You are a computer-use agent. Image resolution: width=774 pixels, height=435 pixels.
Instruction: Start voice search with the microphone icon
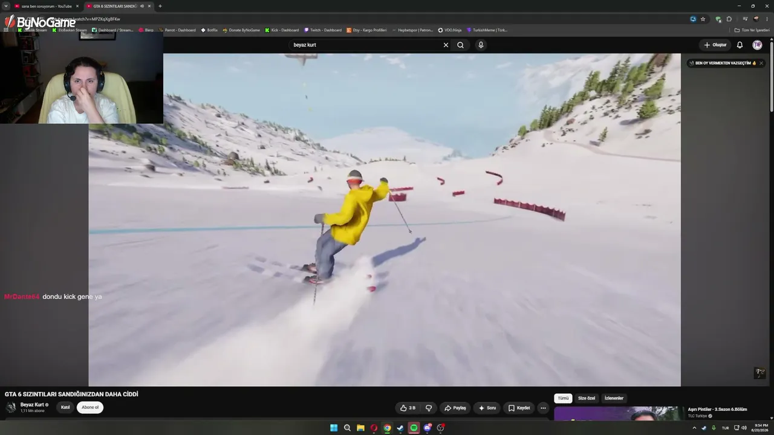(481, 45)
